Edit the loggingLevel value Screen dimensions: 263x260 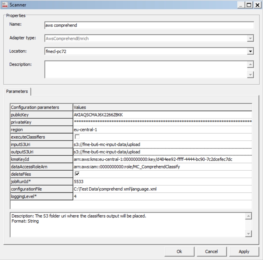[x=162, y=196]
